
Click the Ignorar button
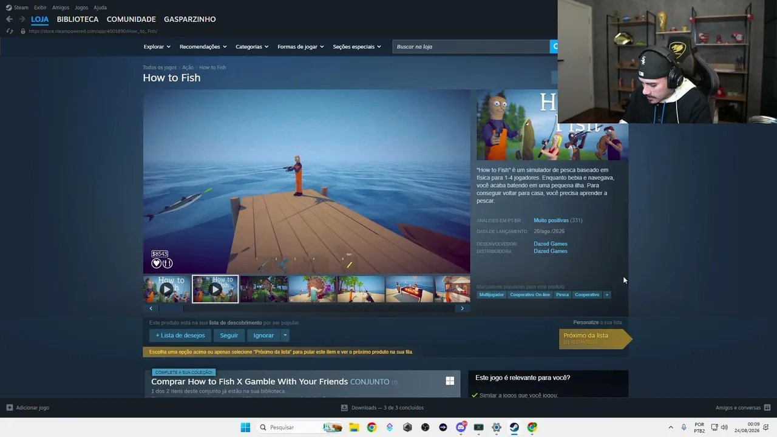263,336
